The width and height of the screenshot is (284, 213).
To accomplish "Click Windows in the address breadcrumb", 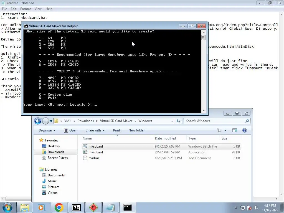I will coord(145,121).
